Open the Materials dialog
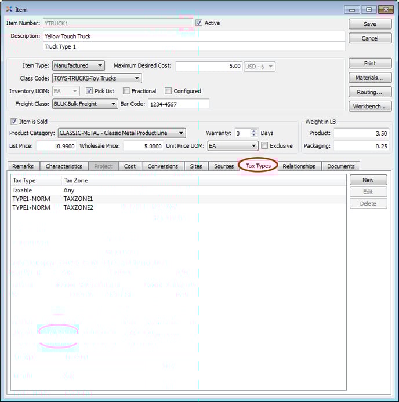This screenshot has width=399, height=402. 369,78
